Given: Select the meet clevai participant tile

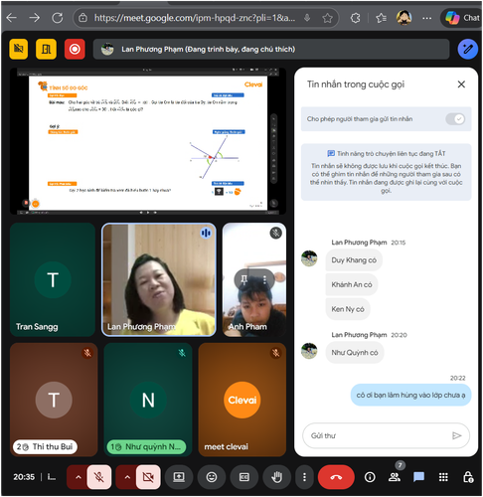Looking at the screenshot, I should pyautogui.click(x=242, y=400).
